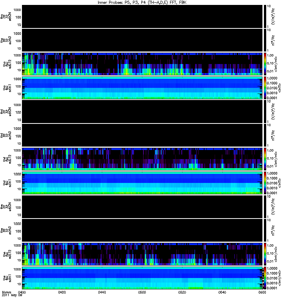The image size is (284, 303).
Task: Click the the fff 32 edc34 spectrogram panel
Action: pyautogui.click(x=142, y=207)
